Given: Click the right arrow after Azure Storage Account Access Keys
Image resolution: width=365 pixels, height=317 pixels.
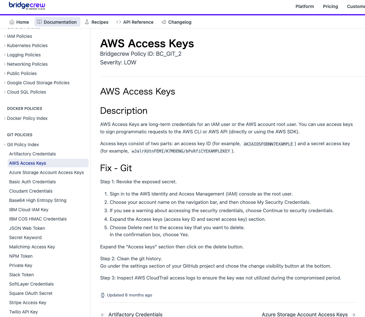Looking at the screenshot, I should (353, 315).
